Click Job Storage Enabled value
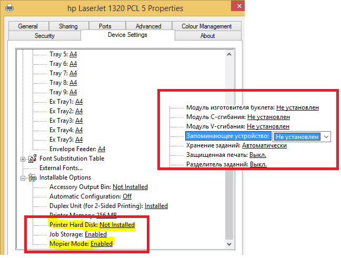341x258 pixels. [96, 234]
